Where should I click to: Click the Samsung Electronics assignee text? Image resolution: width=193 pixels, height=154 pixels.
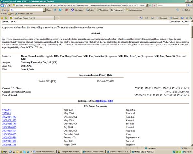[x=39, y=62]
